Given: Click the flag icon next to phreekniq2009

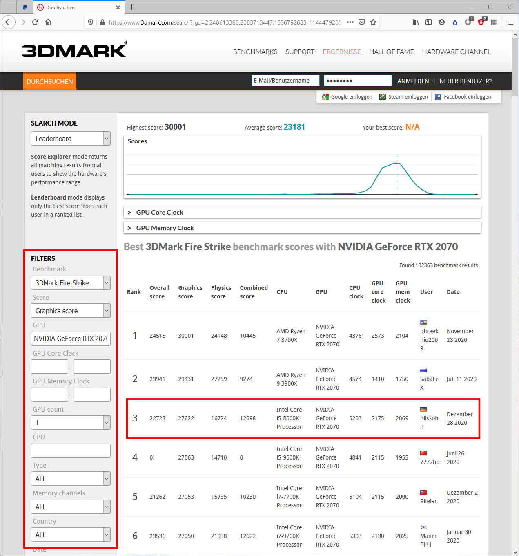Looking at the screenshot, I should coord(423,322).
